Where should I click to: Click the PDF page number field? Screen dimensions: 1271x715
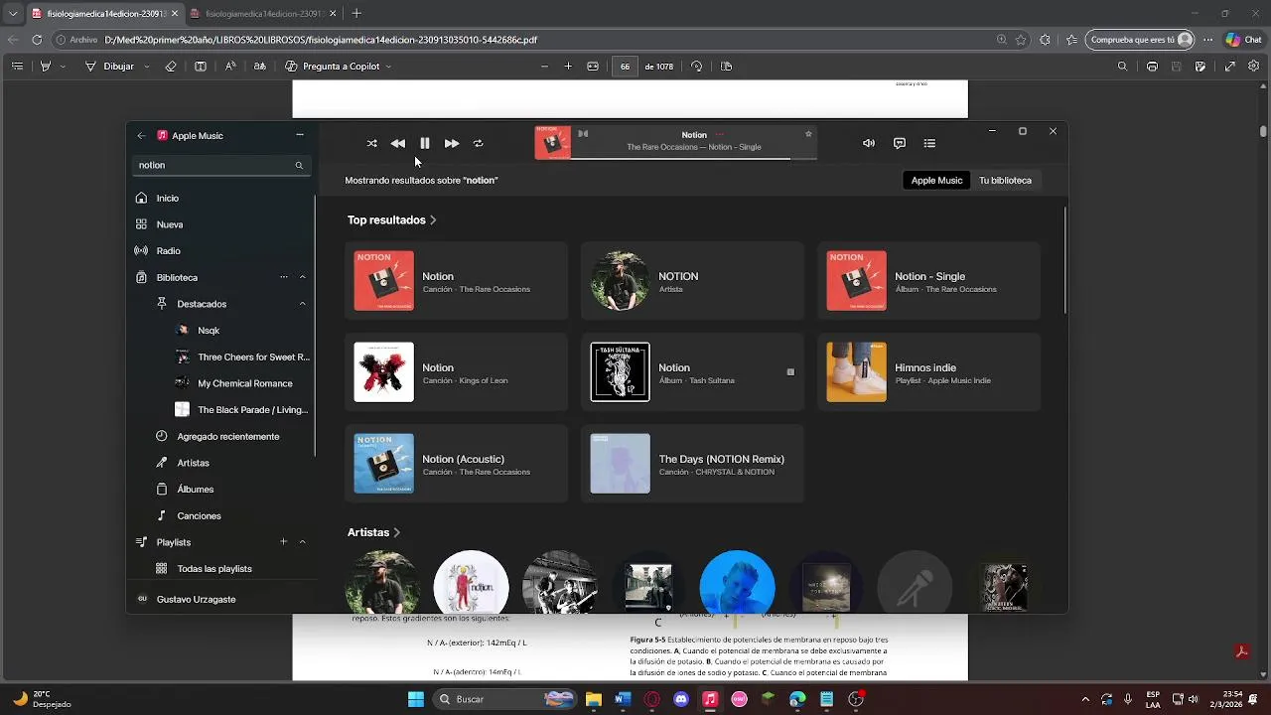click(x=625, y=67)
